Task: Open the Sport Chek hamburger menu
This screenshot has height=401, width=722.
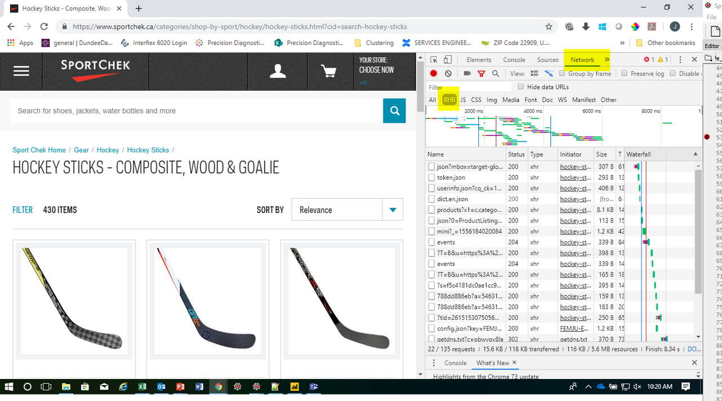Action: (x=21, y=71)
